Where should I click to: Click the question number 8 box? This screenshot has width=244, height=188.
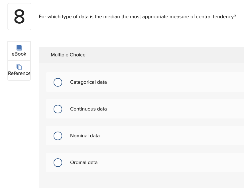coord(19,17)
